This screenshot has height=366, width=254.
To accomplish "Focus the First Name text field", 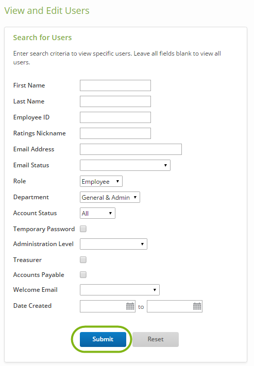I will tap(115, 85).
